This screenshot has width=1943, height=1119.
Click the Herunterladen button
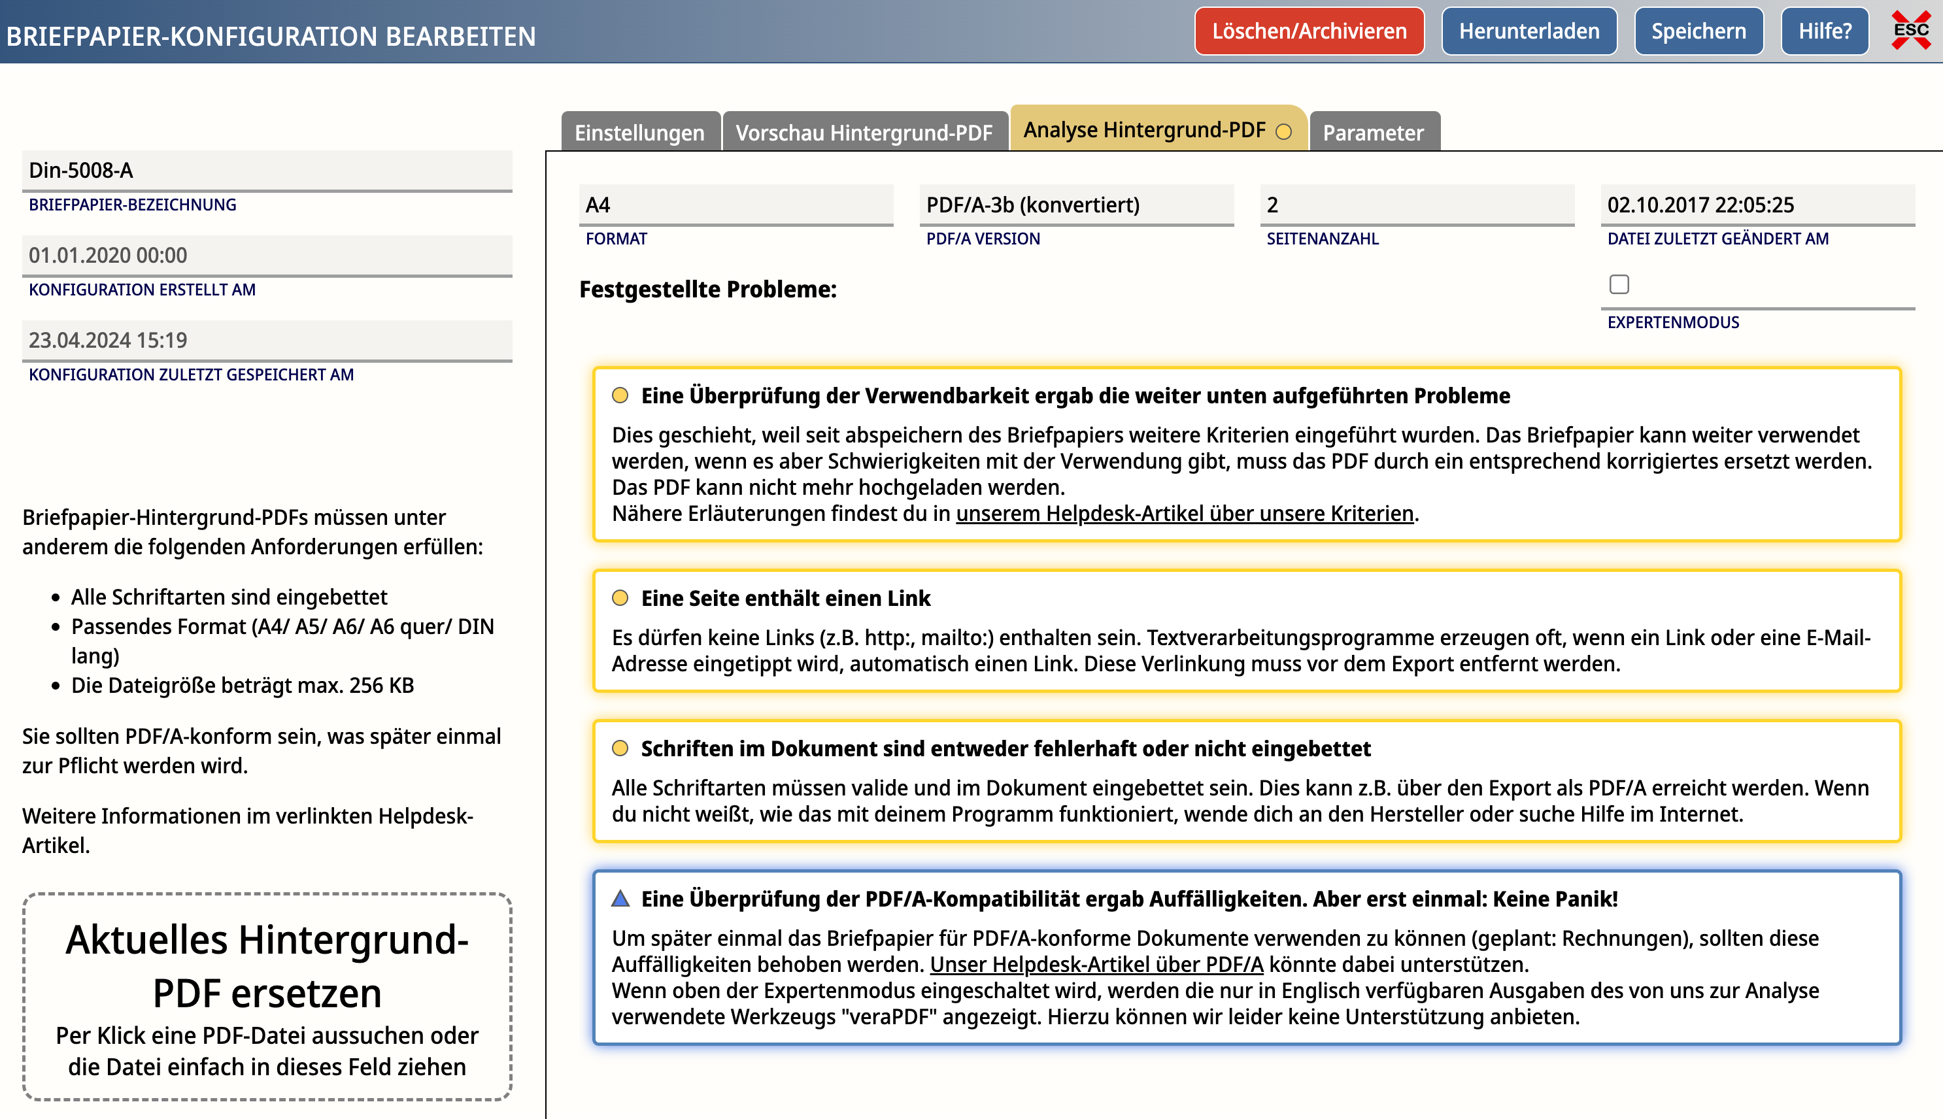[1529, 31]
